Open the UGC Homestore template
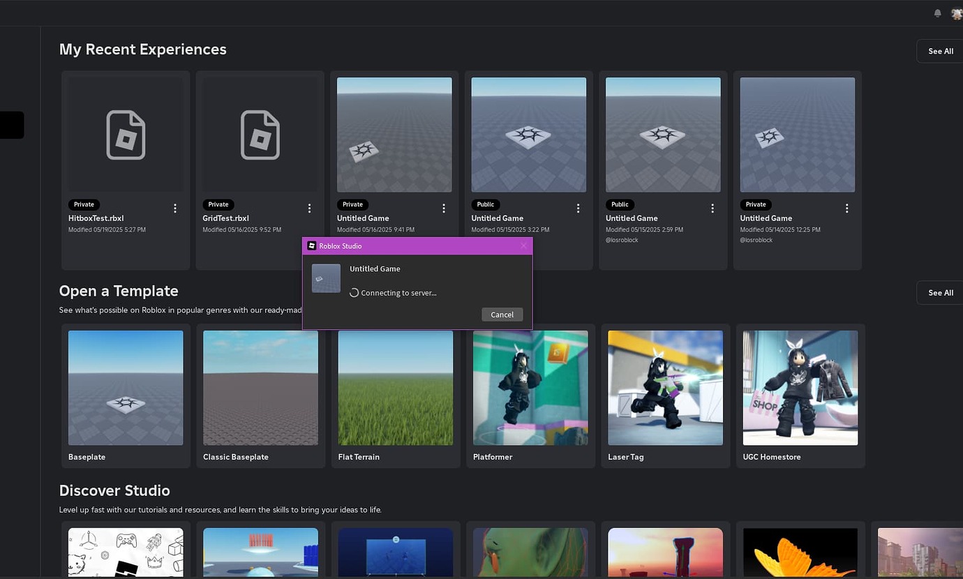 click(x=800, y=396)
